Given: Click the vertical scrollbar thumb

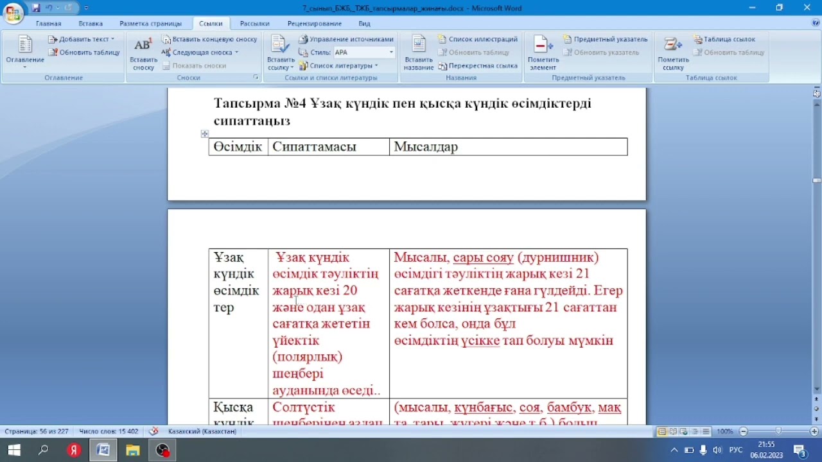Looking at the screenshot, I should (x=816, y=182).
